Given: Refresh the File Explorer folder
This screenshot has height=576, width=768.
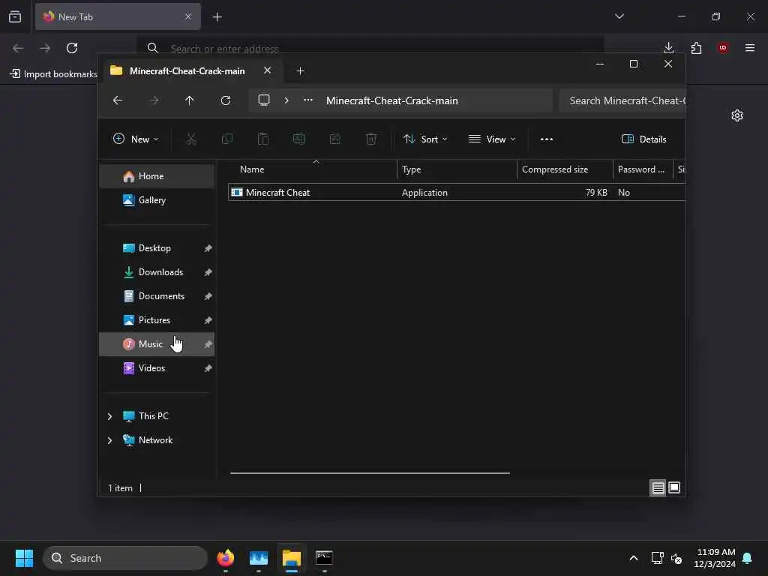Looking at the screenshot, I should 226,100.
